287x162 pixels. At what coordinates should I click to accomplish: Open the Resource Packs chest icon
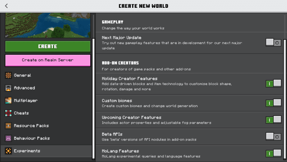click(8, 126)
